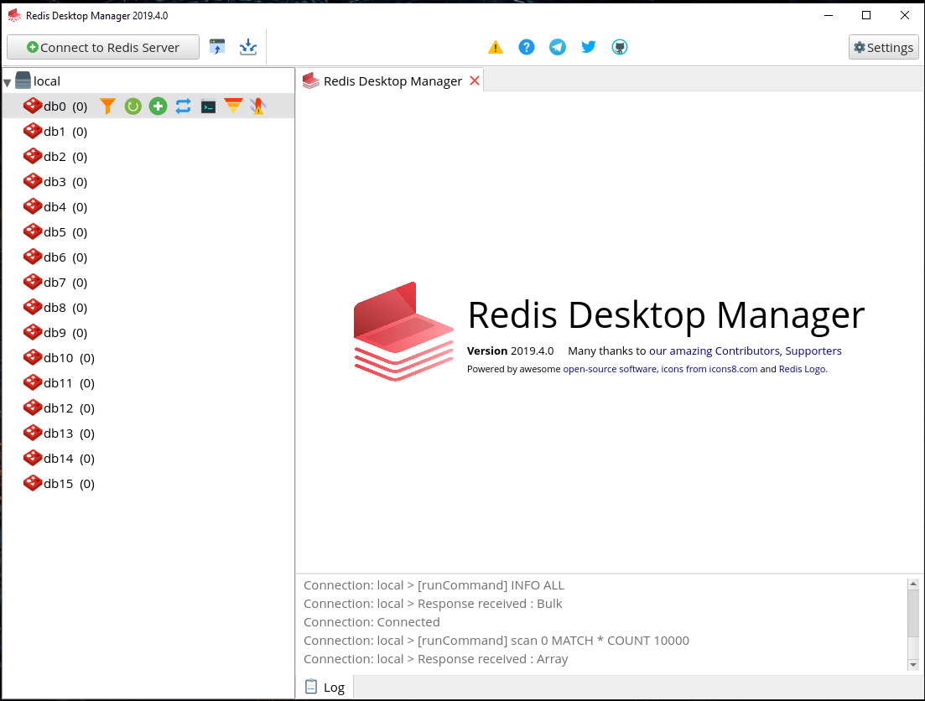Select database db1
Viewport: 925px width, 701px height.
[148, 132]
